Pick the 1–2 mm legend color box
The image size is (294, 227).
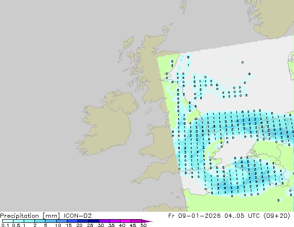(x=29, y=221)
